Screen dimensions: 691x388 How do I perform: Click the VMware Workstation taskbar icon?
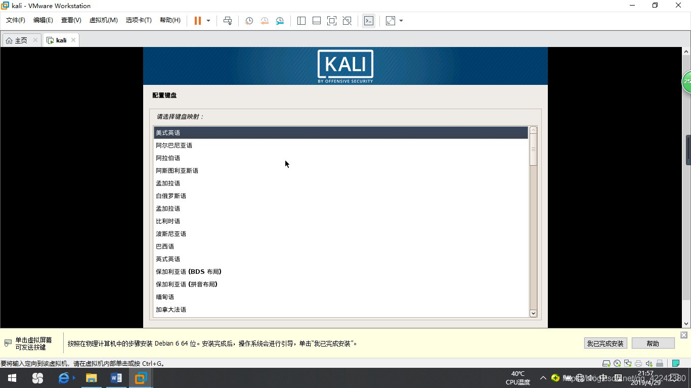(x=141, y=378)
